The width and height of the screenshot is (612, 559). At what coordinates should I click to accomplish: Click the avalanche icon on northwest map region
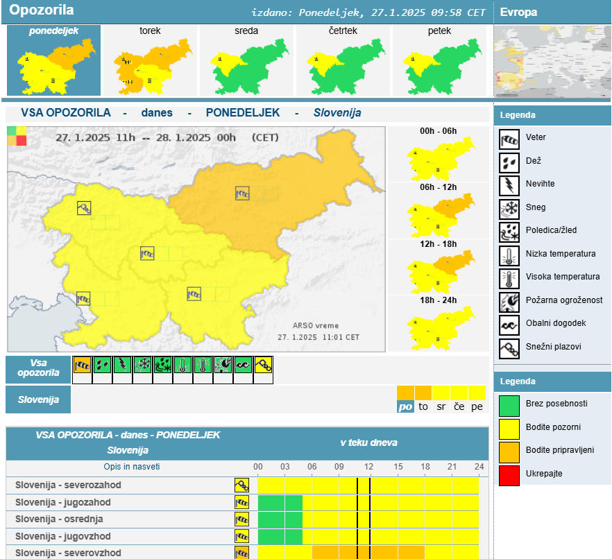[85, 207]
